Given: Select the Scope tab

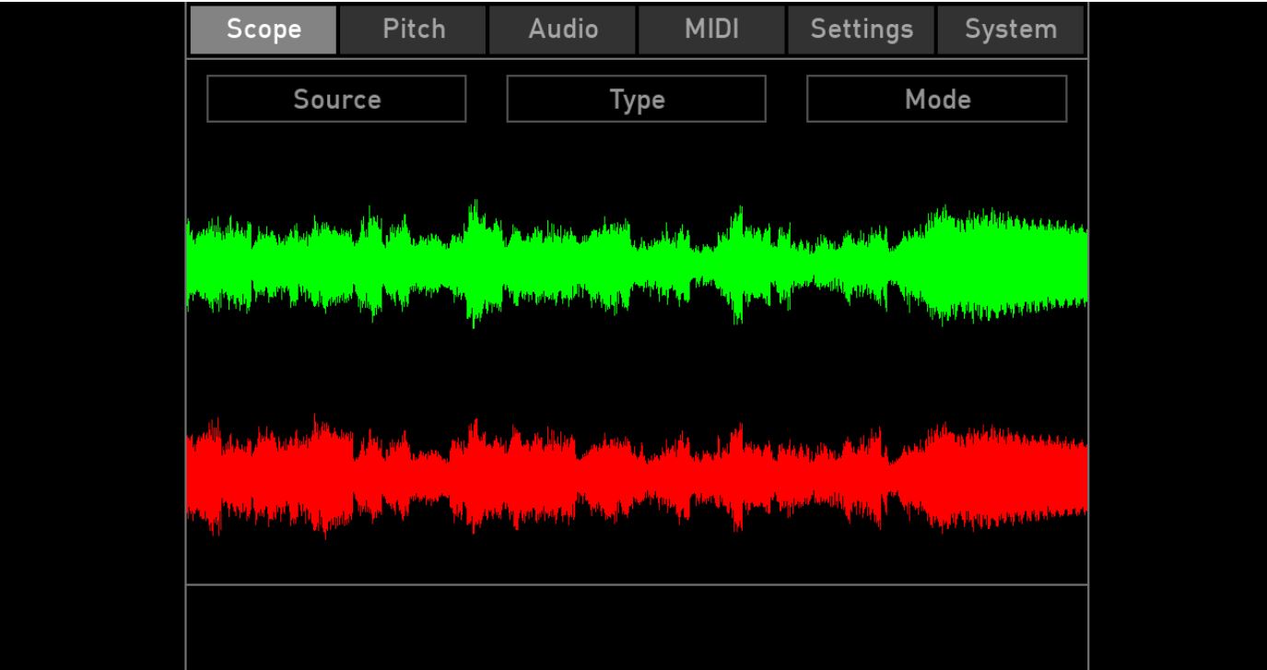Looking at the screenshot, I should click(264, 29).
